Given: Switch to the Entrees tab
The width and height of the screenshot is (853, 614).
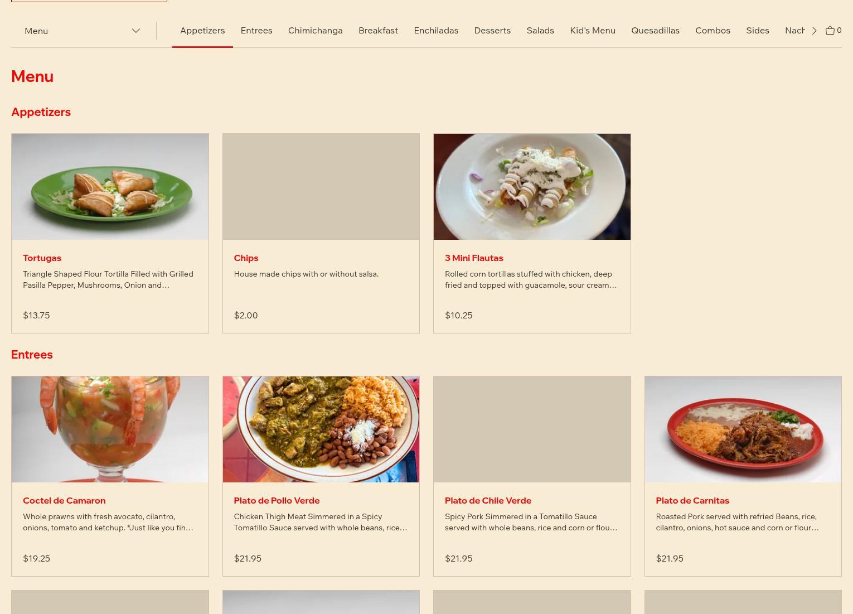Looking at the screenshot, I should (x=256, y=31).
